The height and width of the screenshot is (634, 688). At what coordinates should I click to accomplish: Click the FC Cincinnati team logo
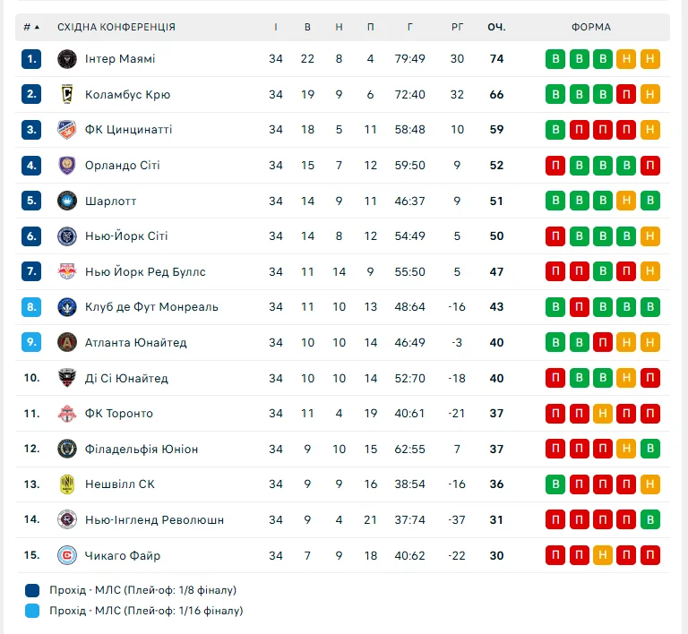coord(67,130)
